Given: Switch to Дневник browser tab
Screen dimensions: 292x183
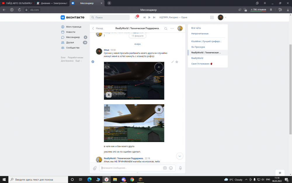Looking at the screenshot, I should click(x=52, y=3).
